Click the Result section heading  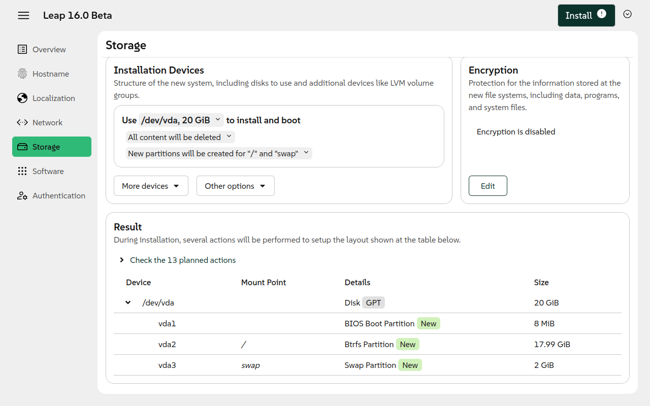tap(128, 227)
